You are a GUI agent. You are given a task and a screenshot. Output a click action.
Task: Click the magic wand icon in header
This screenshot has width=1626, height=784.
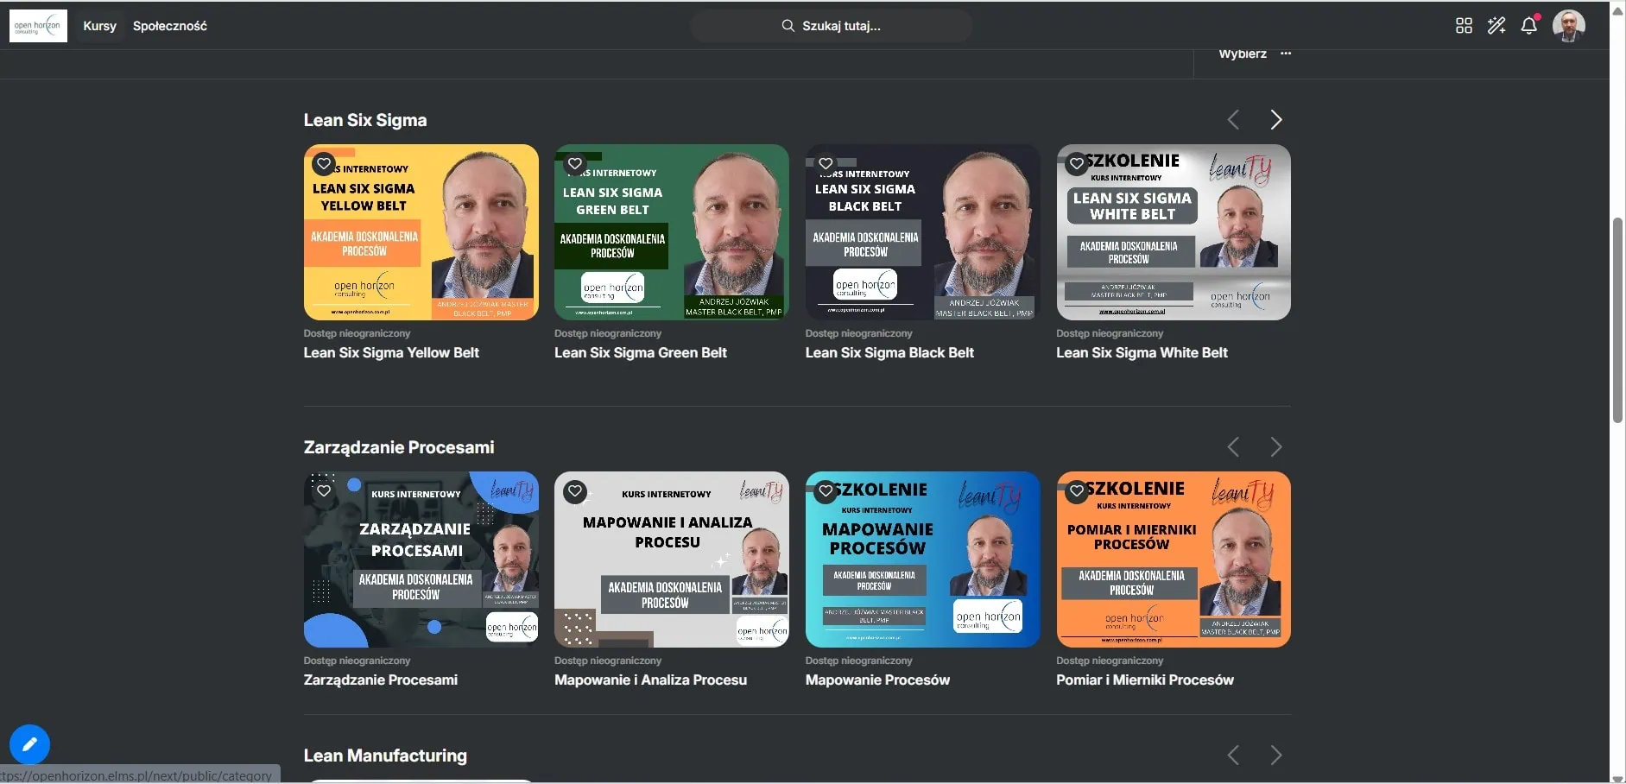click(x=1496, y=26)
